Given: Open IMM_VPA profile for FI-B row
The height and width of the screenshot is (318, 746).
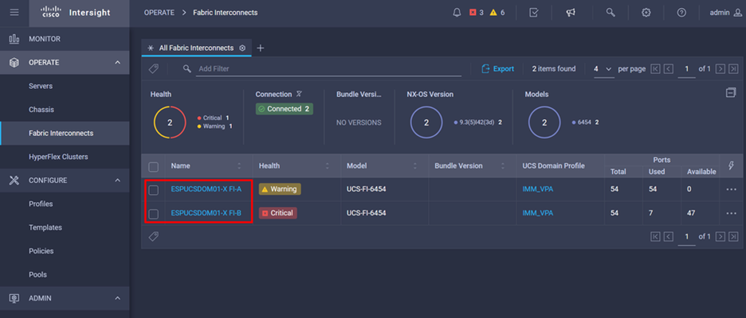Looking at the screenshot, I should point(538,213).
